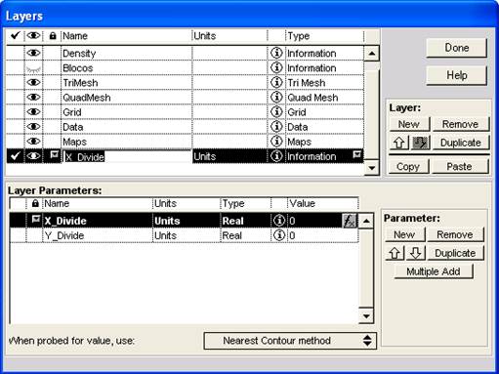Click info icon of QuadMesh layer
499x374 pixels.
click(x=276, y=97)
